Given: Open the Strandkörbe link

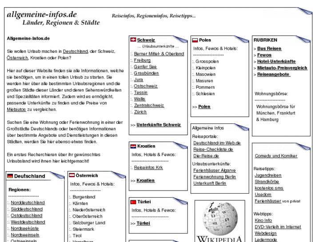Looking at the screenshot, I should point(267,182).
